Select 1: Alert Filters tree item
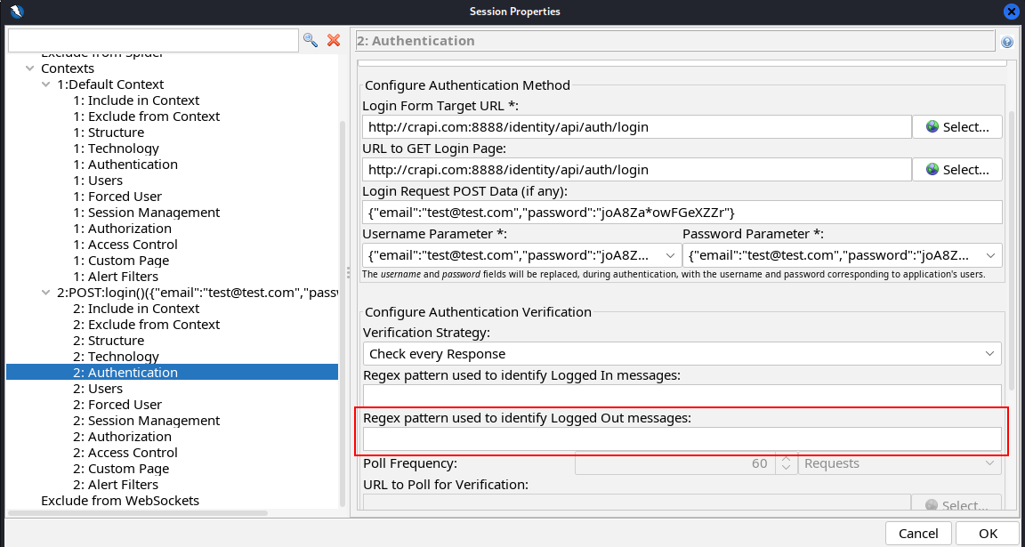This screenshot has height=547, width=1025. click(x=116, y=277)
